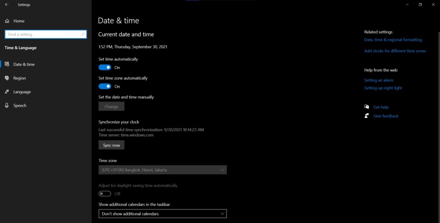Expand additional calendars dropdown
This screenshot has width=440, height=223.
tap(163, 214)
